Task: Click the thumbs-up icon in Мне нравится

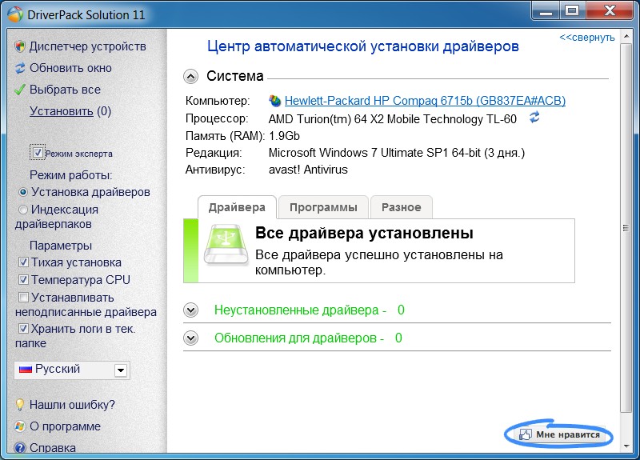Action: [526, 434]
